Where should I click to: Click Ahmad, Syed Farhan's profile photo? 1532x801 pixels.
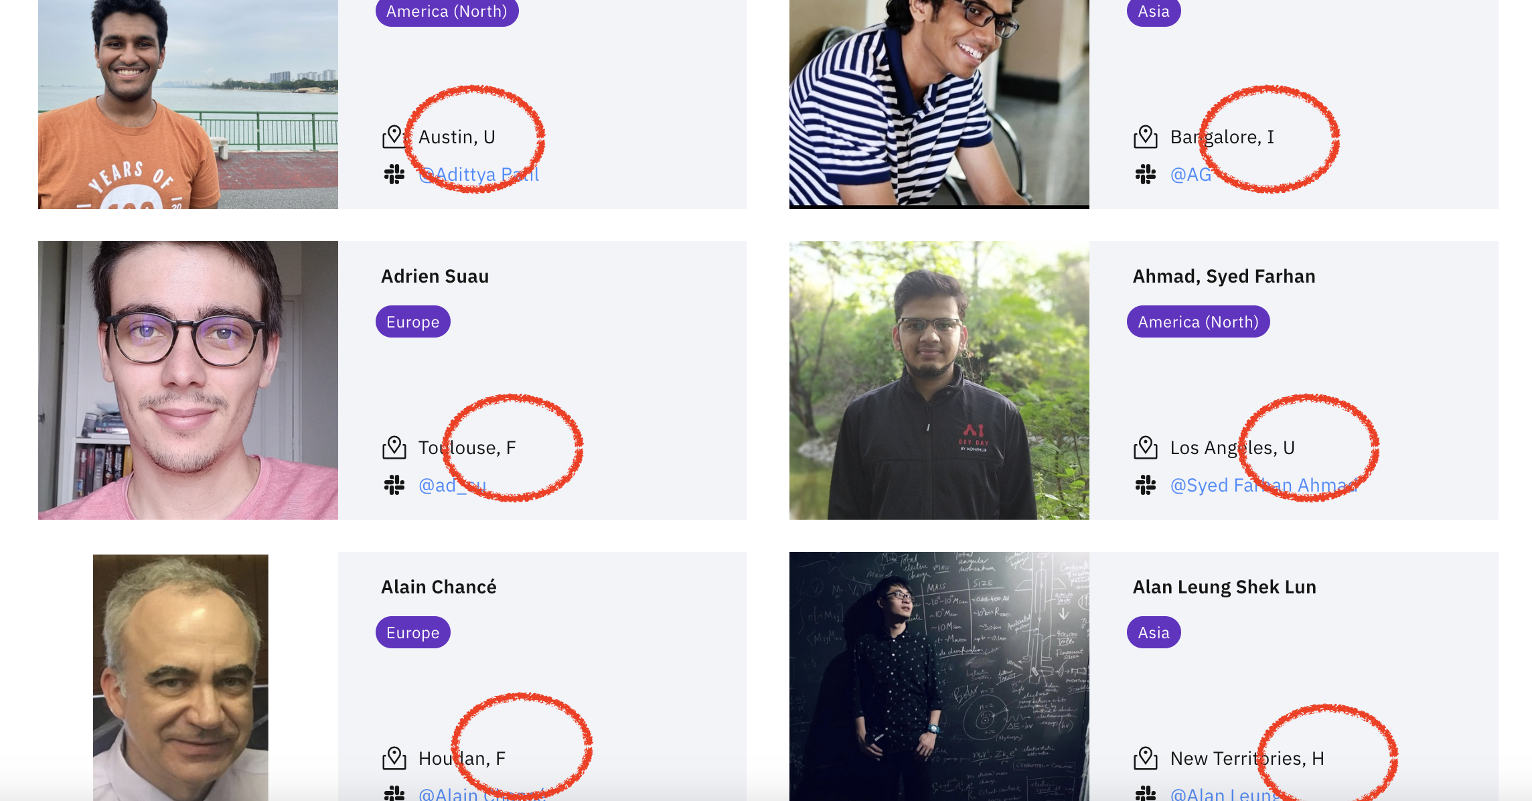coord(939,379)
